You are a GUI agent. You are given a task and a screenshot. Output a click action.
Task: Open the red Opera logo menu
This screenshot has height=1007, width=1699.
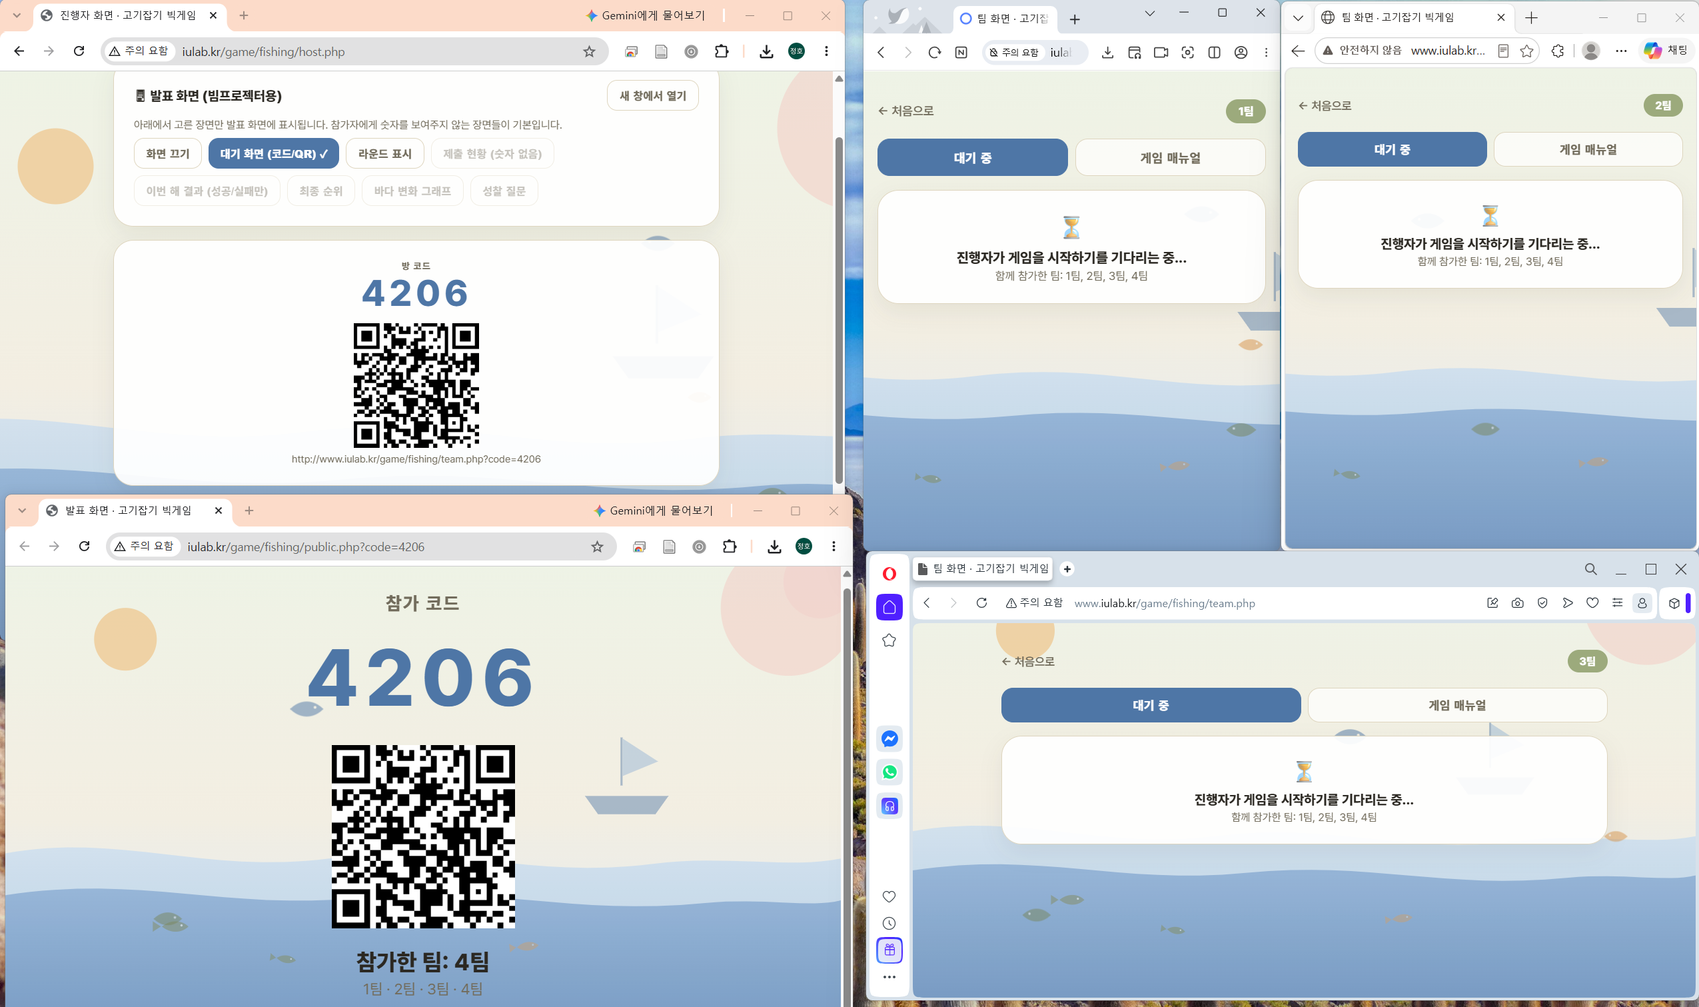click(889, 574)
